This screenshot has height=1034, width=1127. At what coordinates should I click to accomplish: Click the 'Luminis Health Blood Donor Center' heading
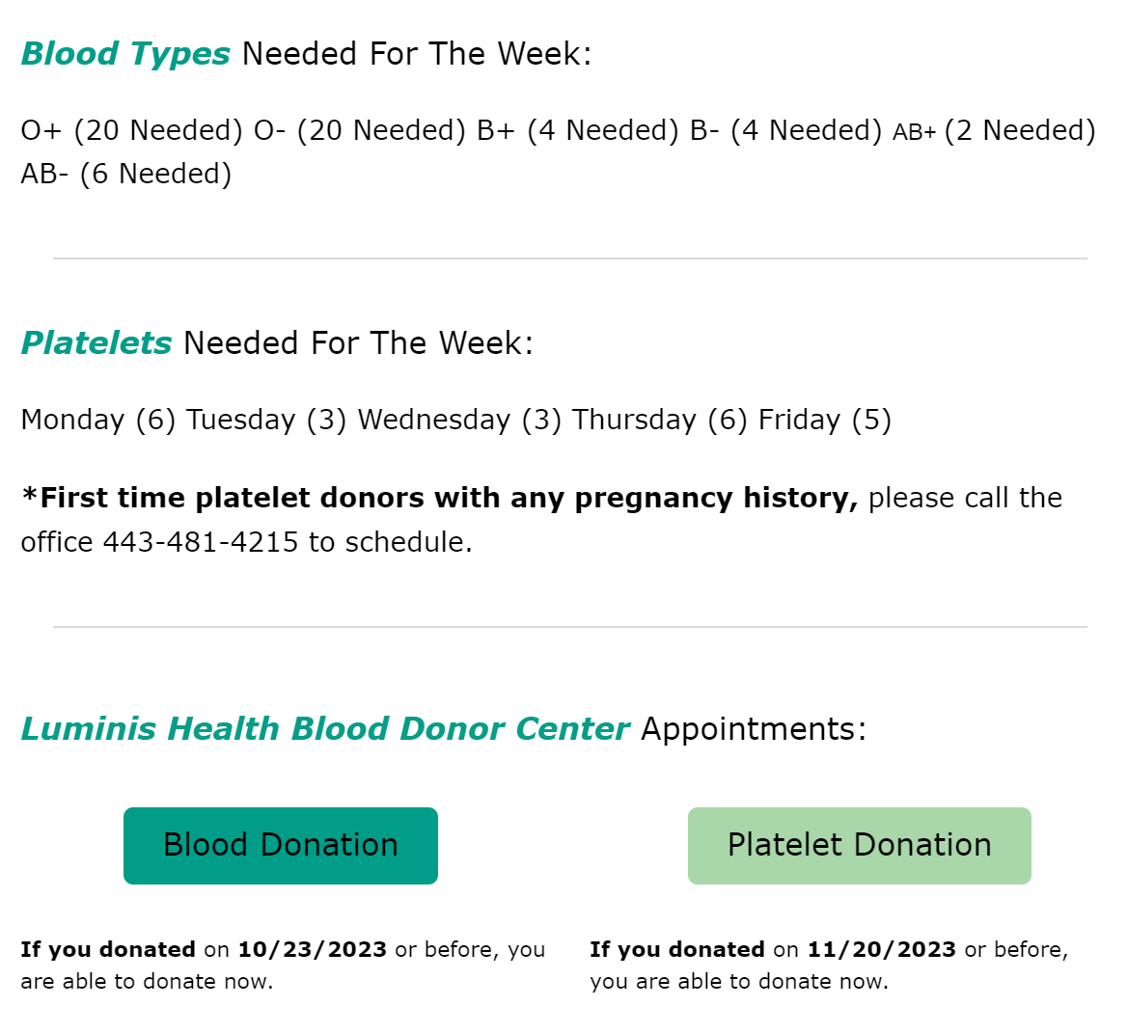click(x=325, y=729)
